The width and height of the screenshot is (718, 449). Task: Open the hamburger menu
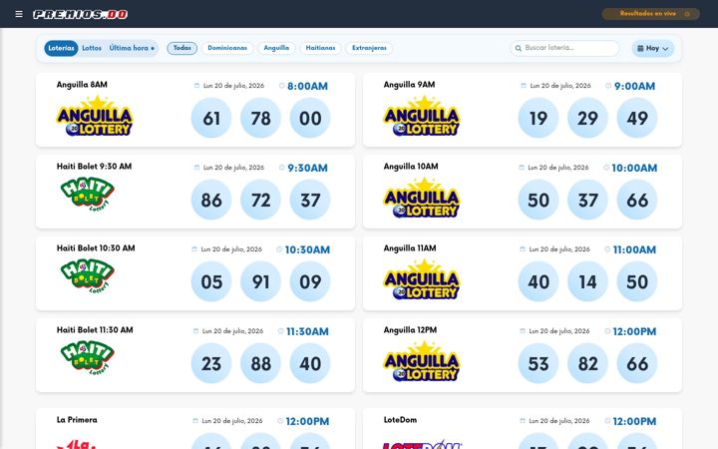pyautogui.click(x=19, y=14)
